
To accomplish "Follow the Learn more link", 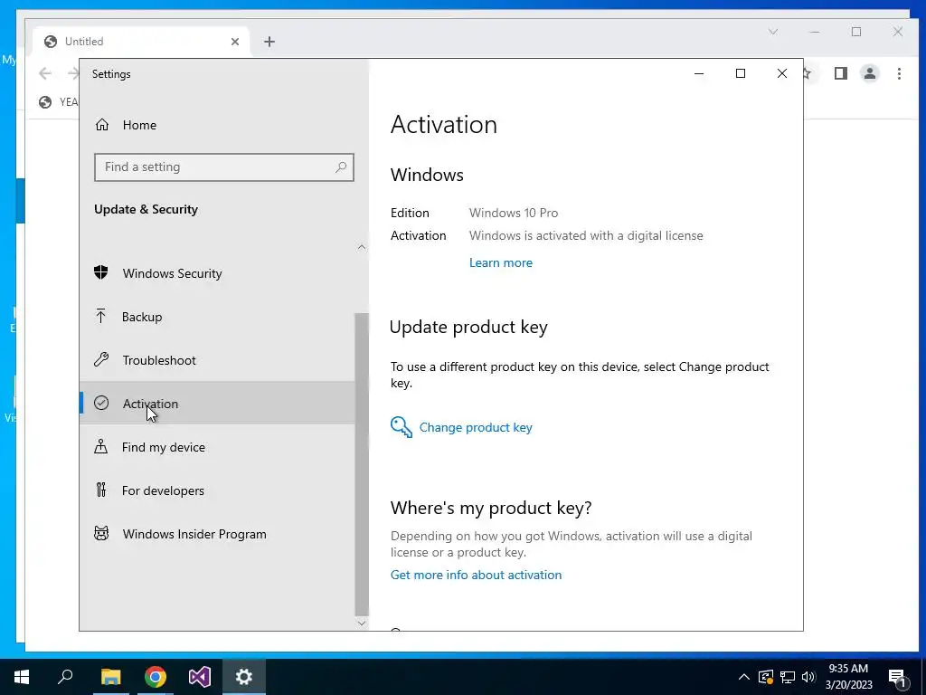I will 501,263.
